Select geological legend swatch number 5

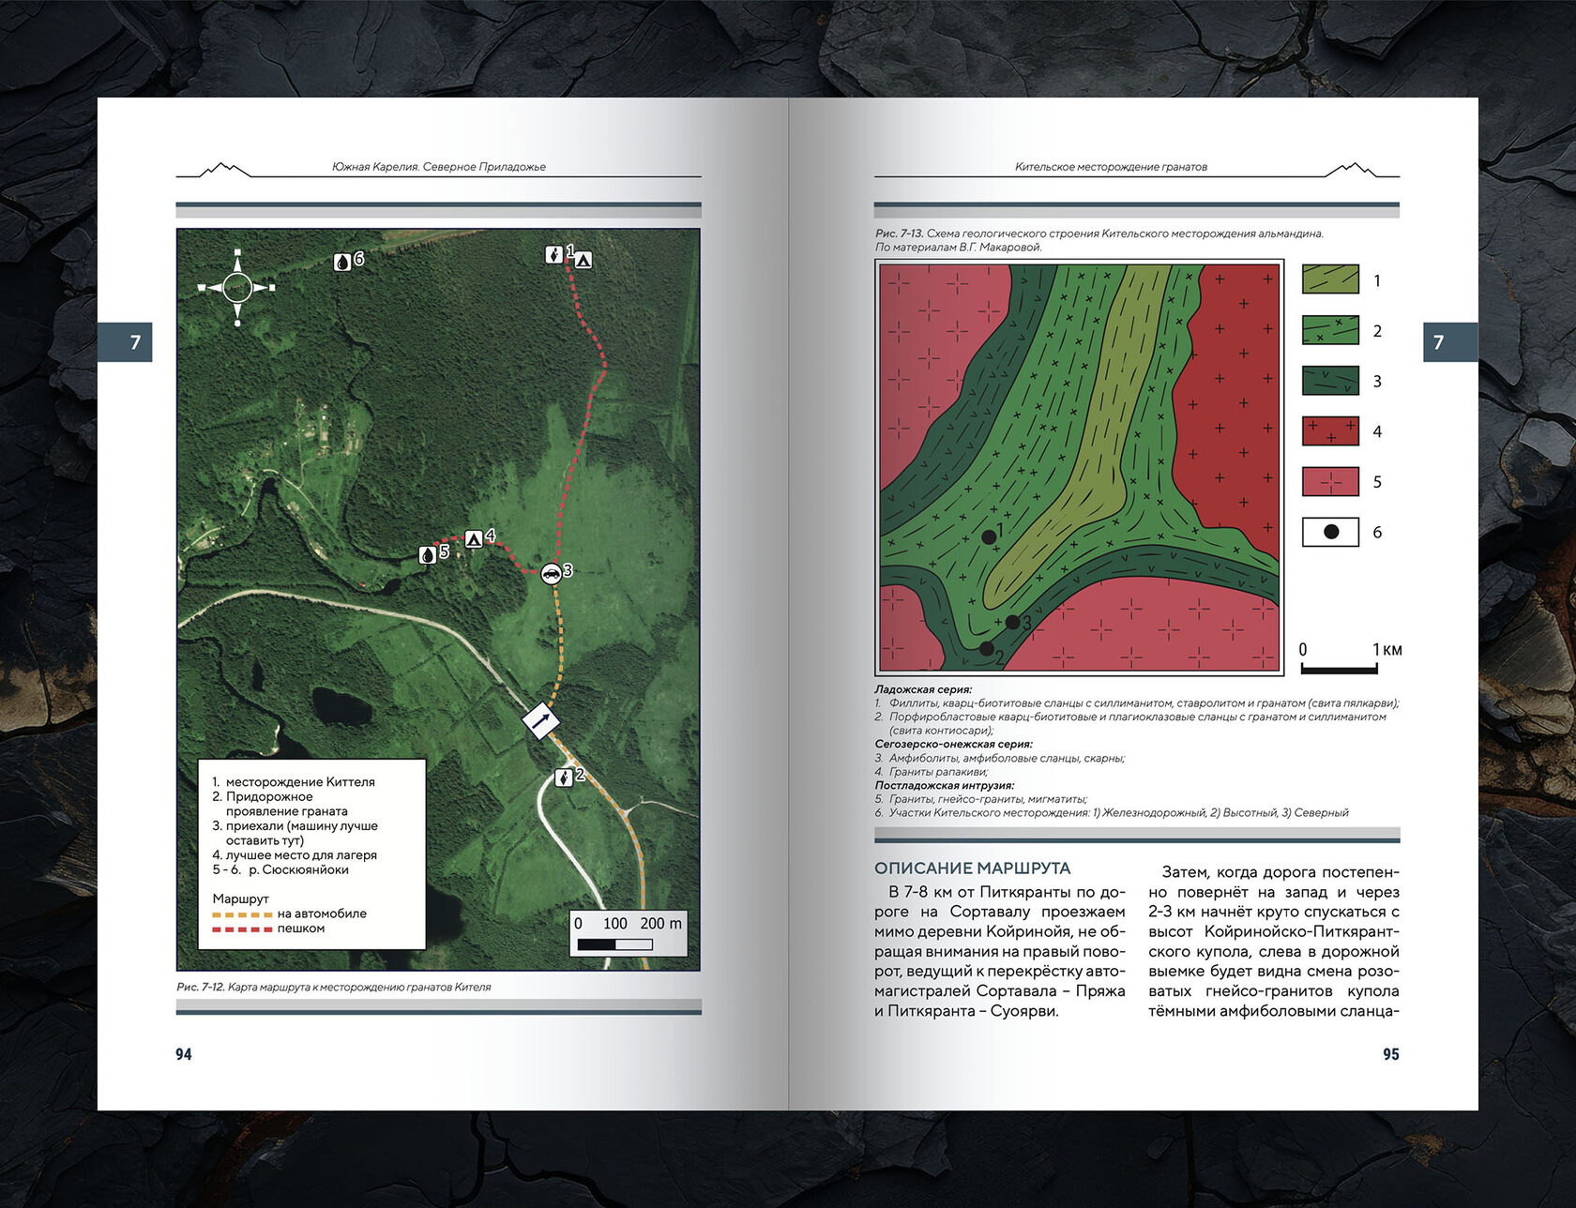click(x=1330, y=482)
